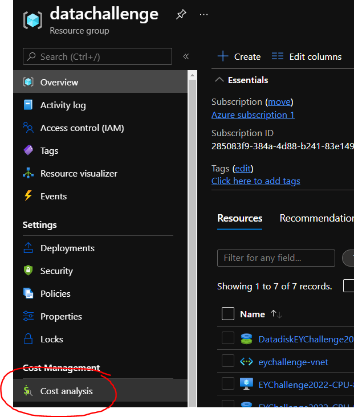Click the datachallenge resource group cube icon

[x=32, y=20]
